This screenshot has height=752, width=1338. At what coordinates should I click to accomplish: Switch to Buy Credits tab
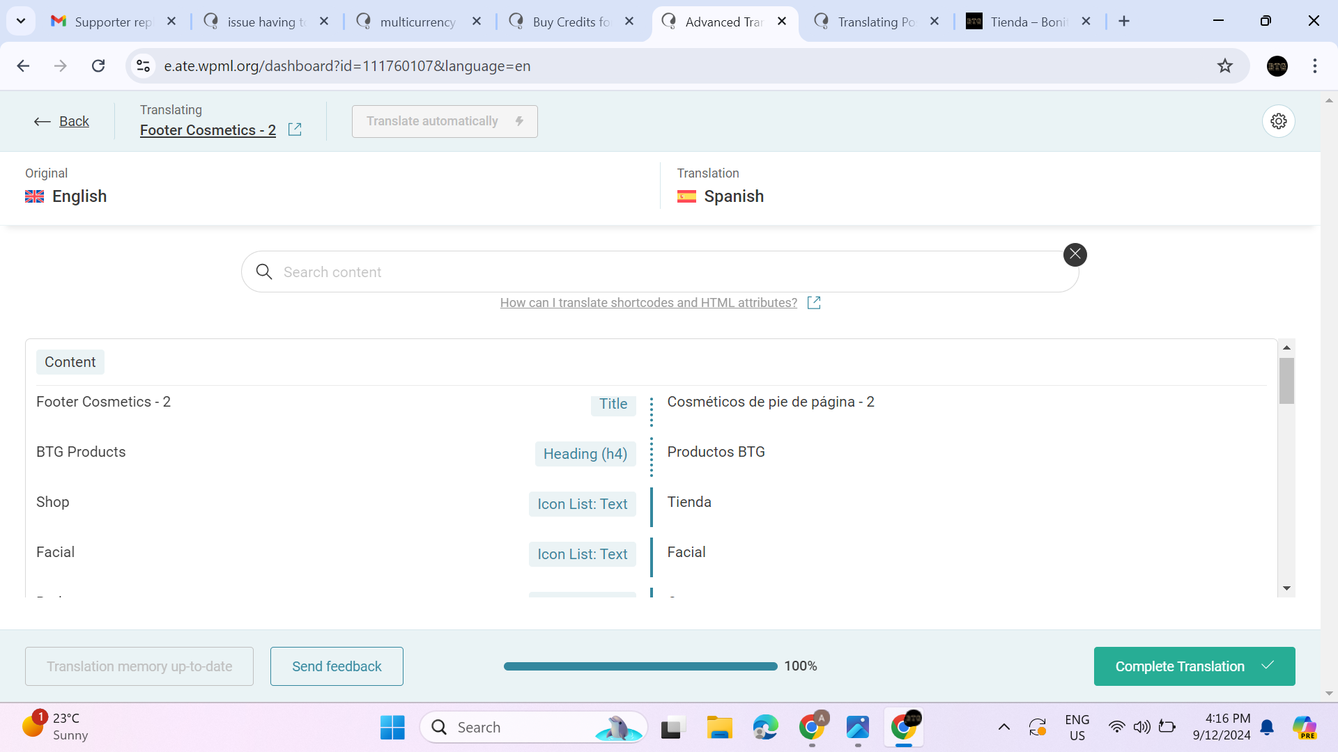click(x=571, y=22)
